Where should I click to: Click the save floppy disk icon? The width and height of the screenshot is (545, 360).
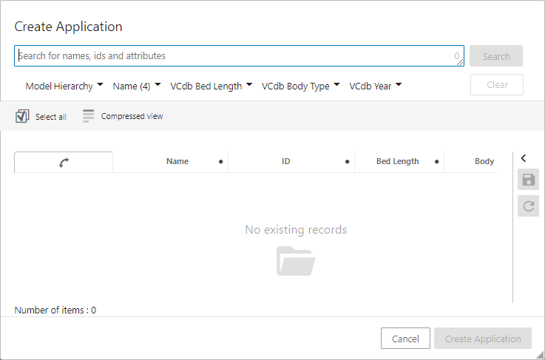pyautogui.click(x=528, y=180)
